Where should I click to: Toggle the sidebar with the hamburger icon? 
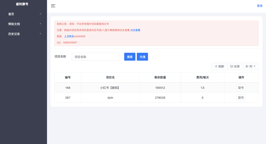[x=53, y=6]
